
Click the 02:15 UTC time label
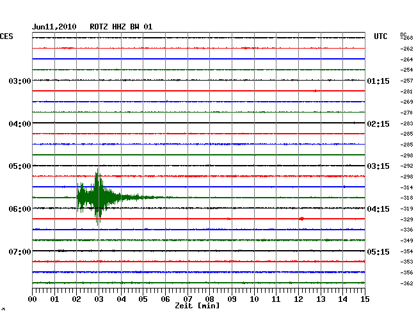(x=378, y=124)
